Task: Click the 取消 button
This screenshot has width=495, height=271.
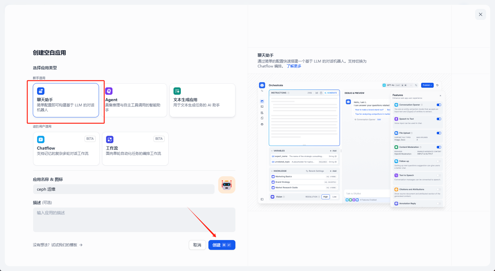Action: (197, 245)
